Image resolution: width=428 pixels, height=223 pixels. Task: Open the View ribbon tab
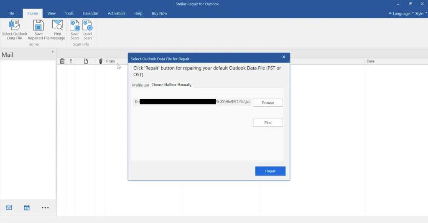51,13
